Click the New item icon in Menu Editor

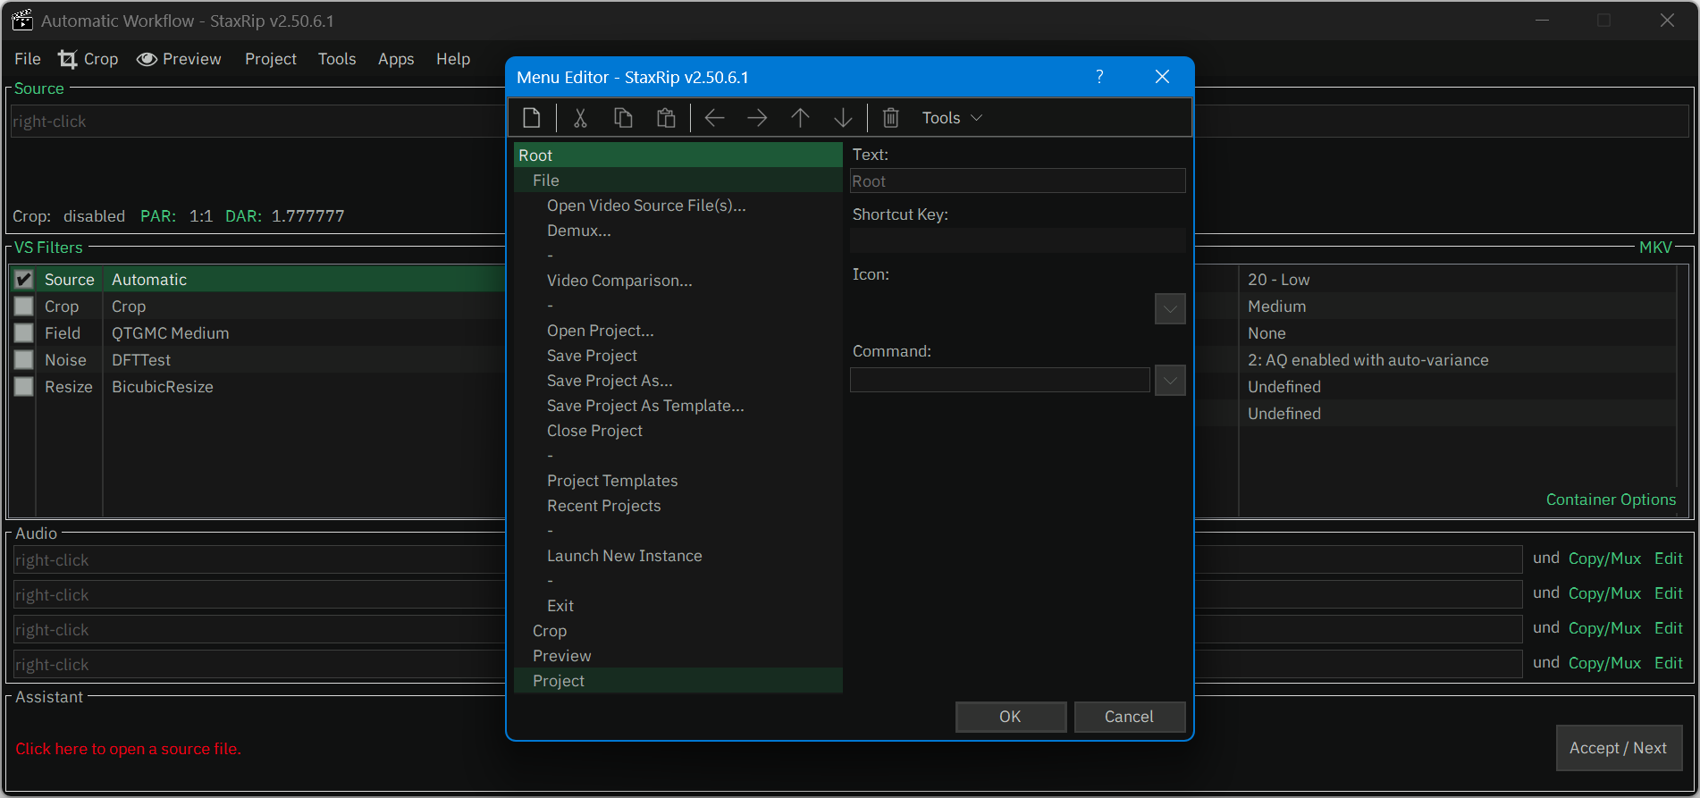click(x=532, y=118)
